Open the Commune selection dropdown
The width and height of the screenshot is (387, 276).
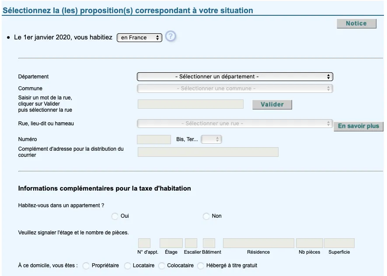point(235,88)
